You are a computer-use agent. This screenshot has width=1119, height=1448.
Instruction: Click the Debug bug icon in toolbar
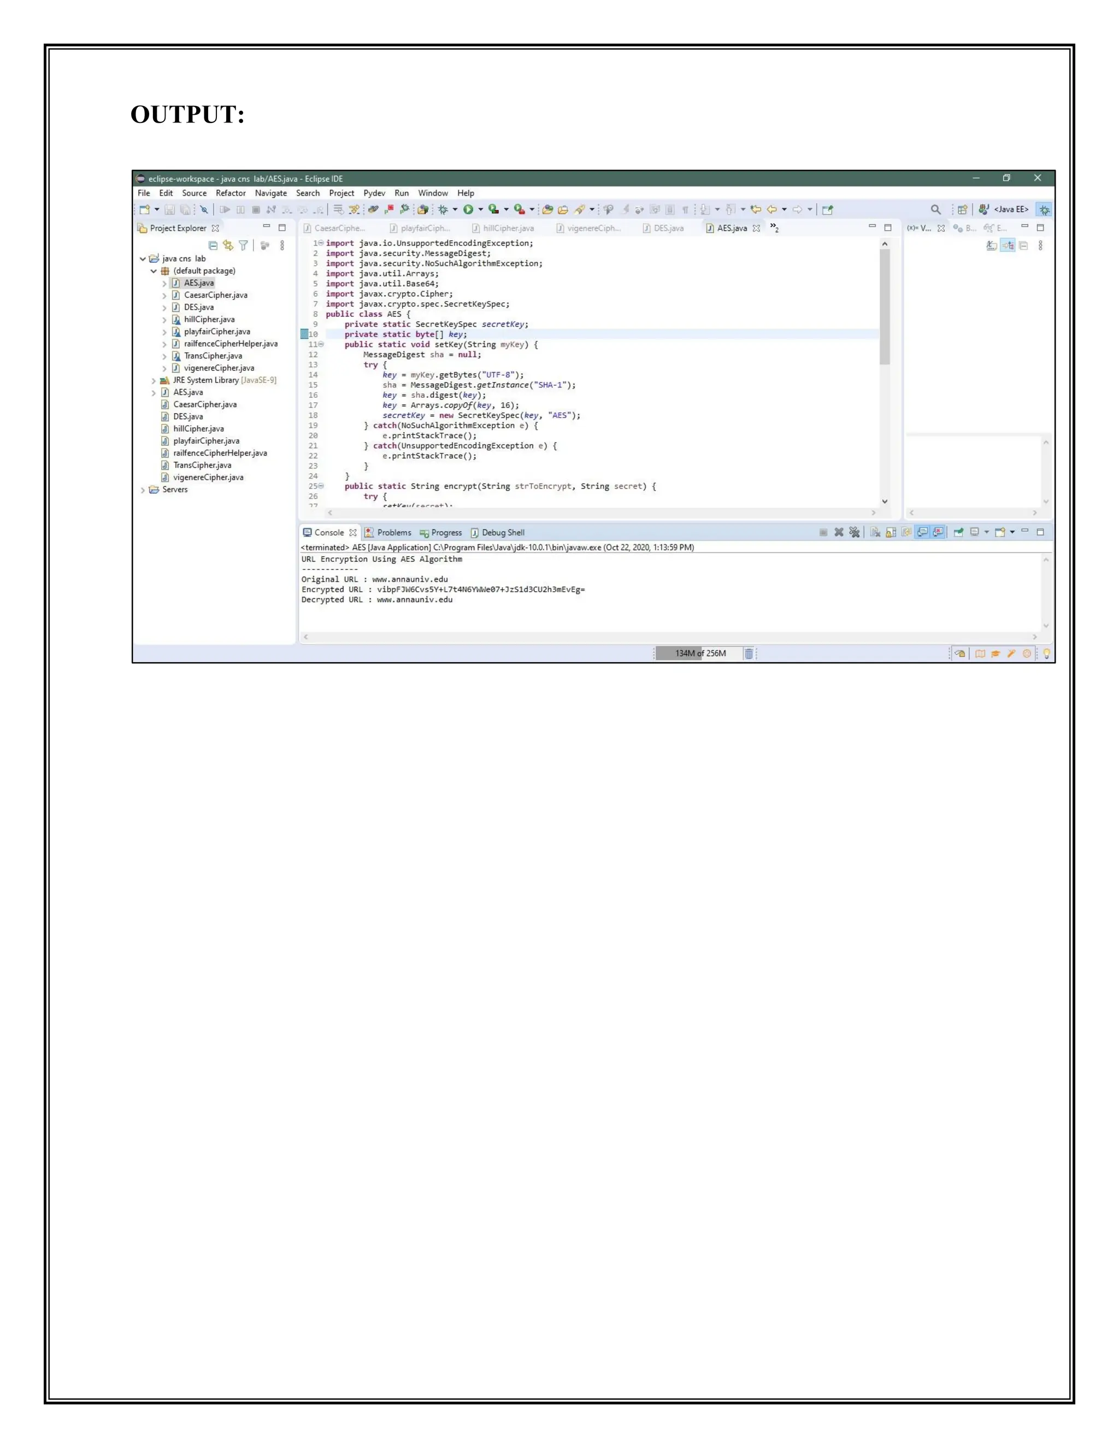[x=443, y=209]
